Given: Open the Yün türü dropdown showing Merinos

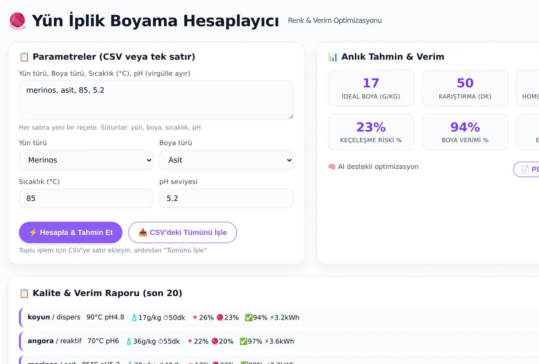Looking at the screenshot, I should [86, 160].
